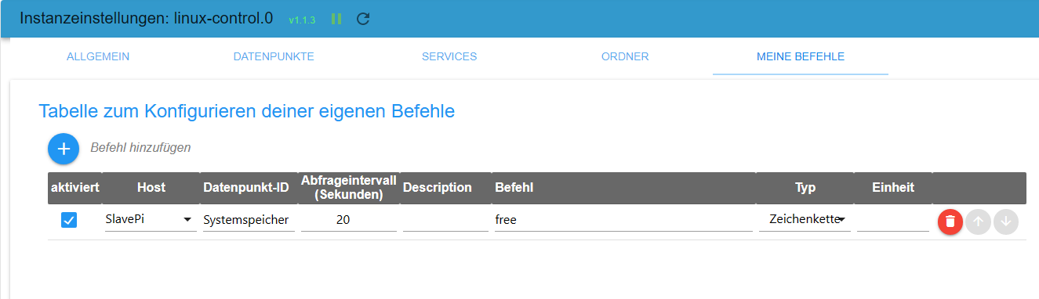Restart instance with the reload icon
Image resolution: width=1039 pixels, height=299 pixels.
pyautogui.click(x=363, y=19)
